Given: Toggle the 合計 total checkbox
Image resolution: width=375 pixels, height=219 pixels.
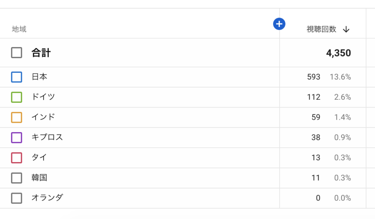Looking at the screenshot, I should (x=16, y=53).
